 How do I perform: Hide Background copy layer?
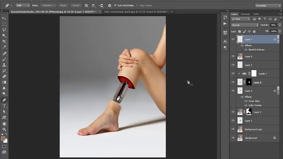[x=233, y=129]
